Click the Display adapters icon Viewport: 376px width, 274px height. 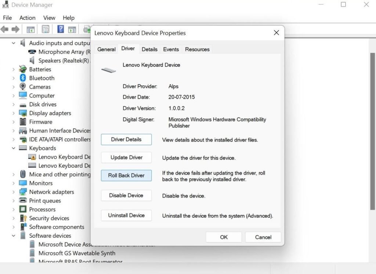(x=23, y=113)
